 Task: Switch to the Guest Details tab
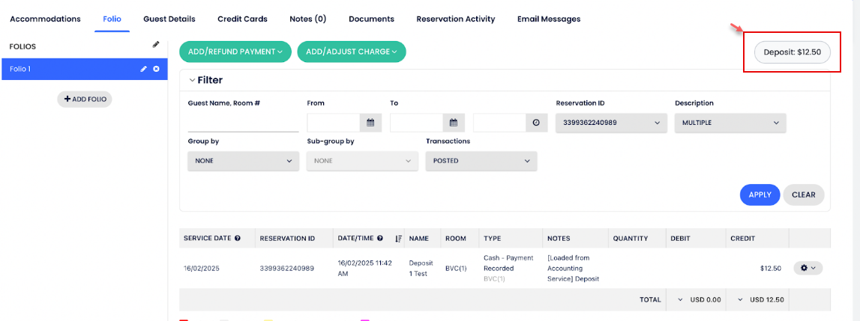pyautogui.click(x=169, y=19)
